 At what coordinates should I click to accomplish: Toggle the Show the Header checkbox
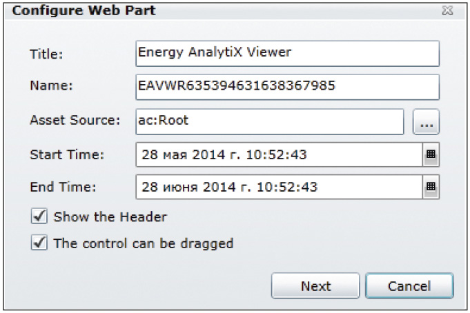point(39,216)
